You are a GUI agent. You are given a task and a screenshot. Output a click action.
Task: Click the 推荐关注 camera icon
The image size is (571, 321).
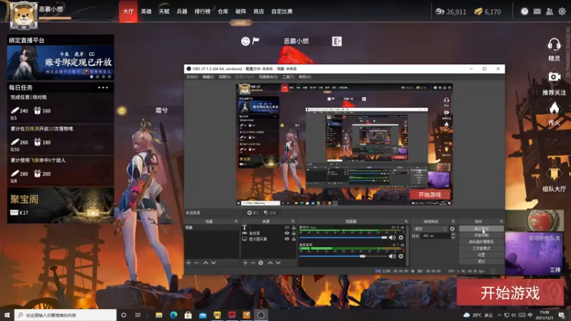pos(554,77)
